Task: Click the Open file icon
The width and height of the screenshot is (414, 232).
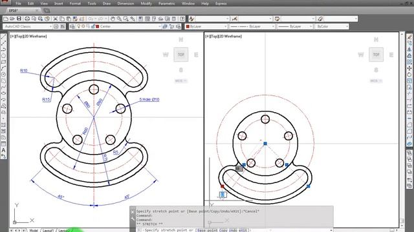Action: tap(12, 19)
